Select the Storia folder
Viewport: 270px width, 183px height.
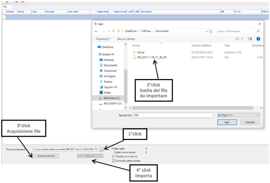141,52
